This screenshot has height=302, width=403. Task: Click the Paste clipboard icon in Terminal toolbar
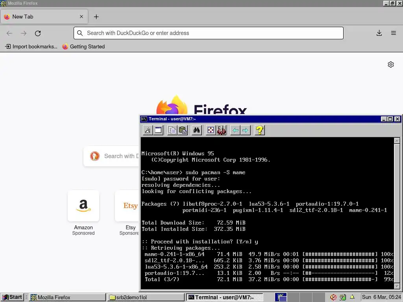click(183, 130)
